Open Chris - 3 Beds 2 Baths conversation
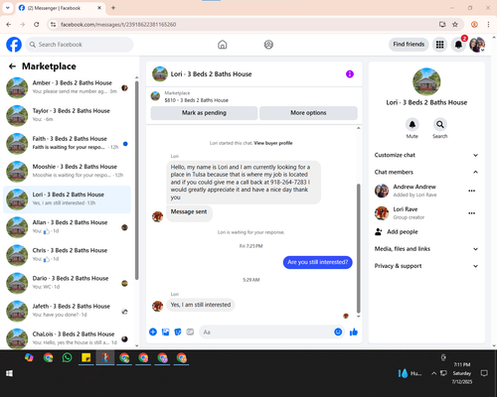497x397 pixels. (x=67, y=255)
